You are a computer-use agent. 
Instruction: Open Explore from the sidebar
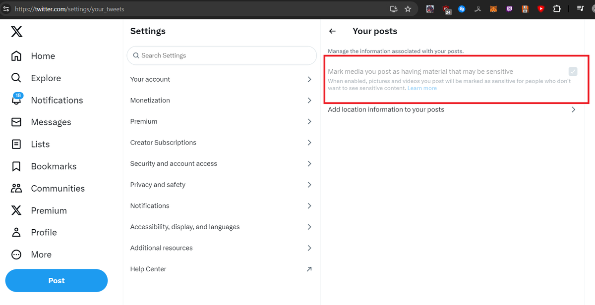[x=36, y=78]
